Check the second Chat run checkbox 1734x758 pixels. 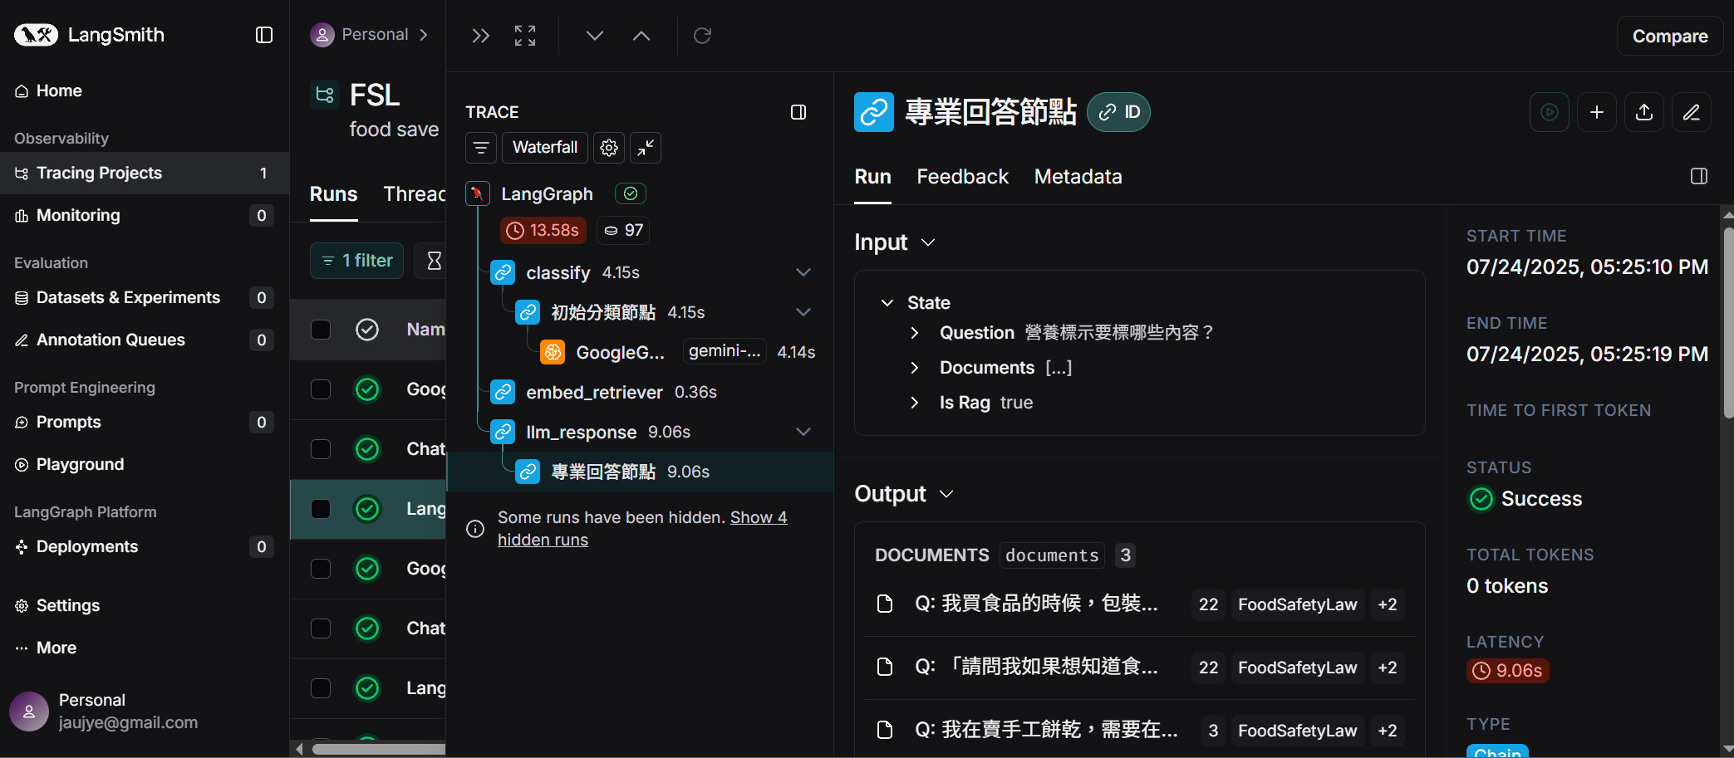(321, 628)
